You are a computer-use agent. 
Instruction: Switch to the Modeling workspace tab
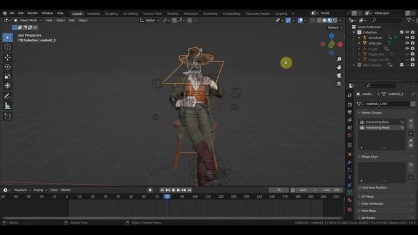[x=93, y=14]
